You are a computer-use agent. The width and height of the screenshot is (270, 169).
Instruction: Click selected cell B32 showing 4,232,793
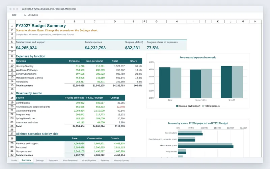(79, 155)
